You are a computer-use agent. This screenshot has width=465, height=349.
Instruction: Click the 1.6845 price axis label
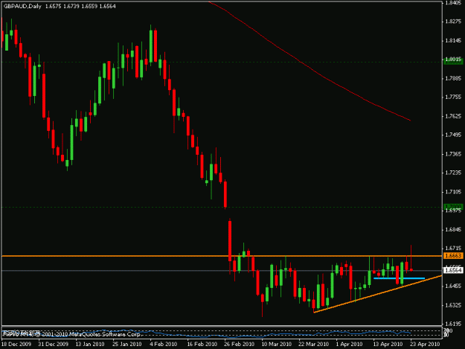coord(453,229)
